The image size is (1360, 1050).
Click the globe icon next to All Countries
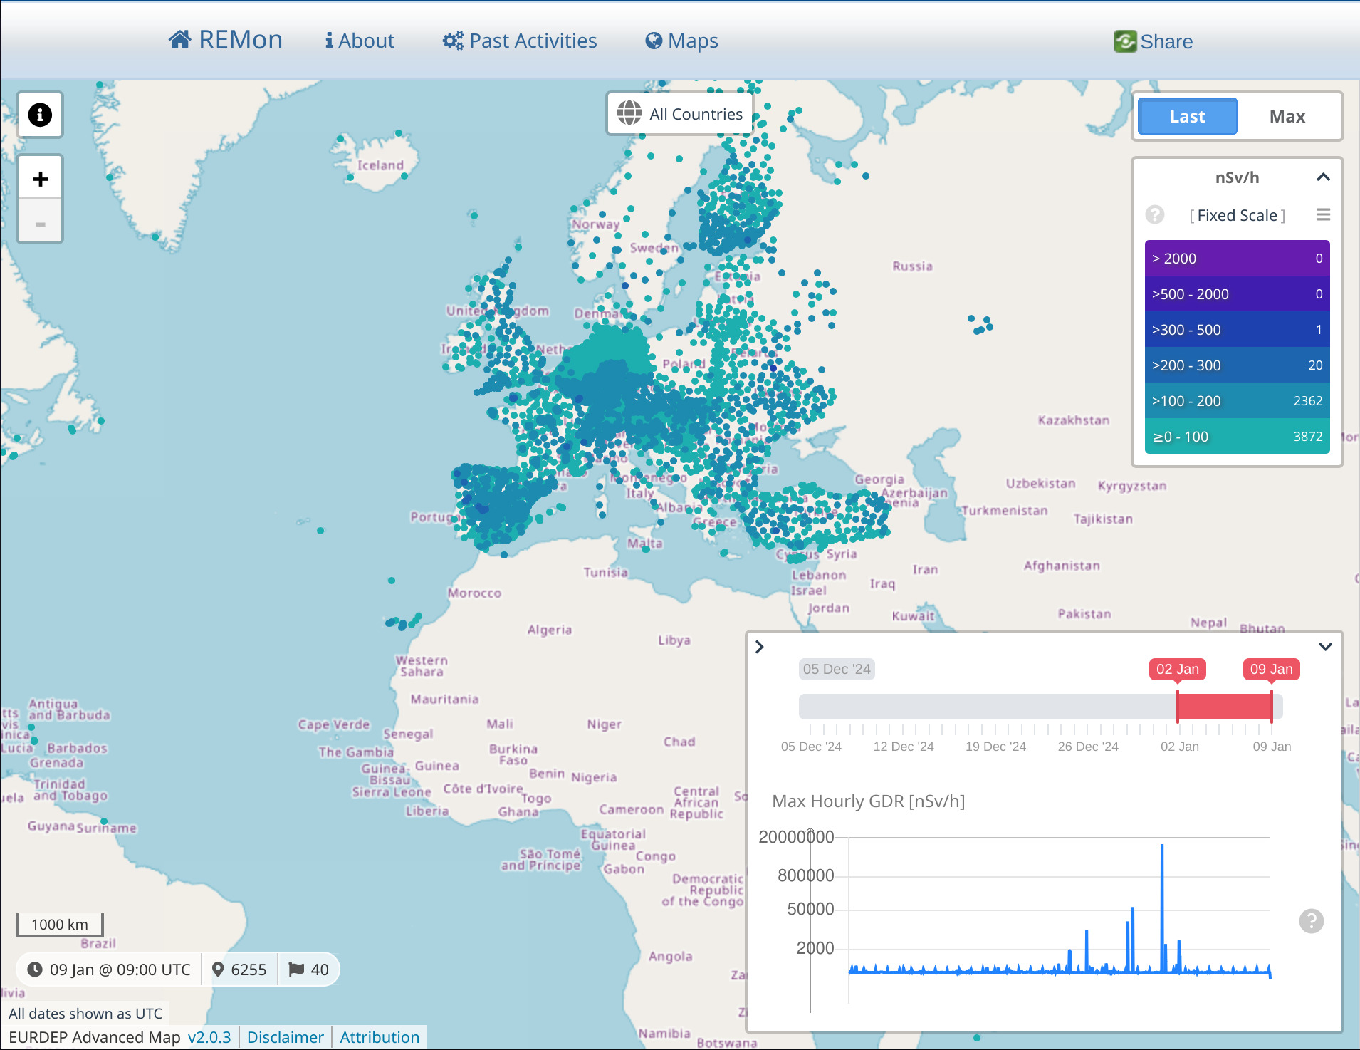pyautogui.click(x=629, y=113)
